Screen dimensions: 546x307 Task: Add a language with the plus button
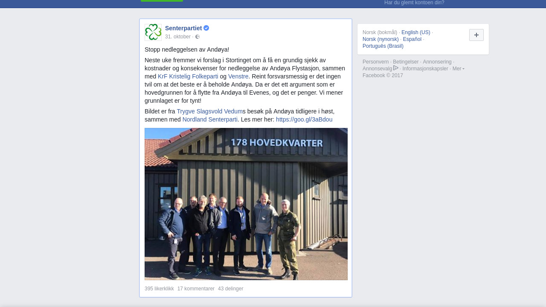(476, 35)
